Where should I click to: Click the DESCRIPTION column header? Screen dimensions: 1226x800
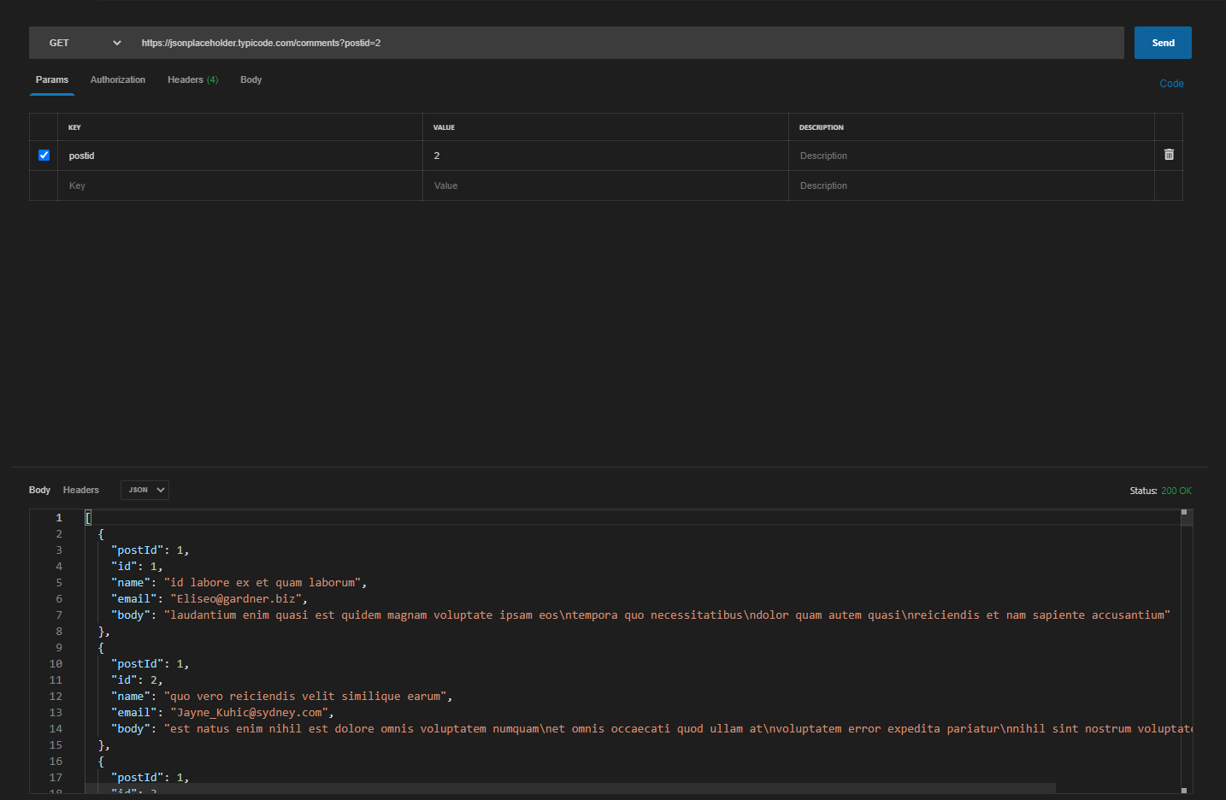pyautogui.click(x=821, y=127)
